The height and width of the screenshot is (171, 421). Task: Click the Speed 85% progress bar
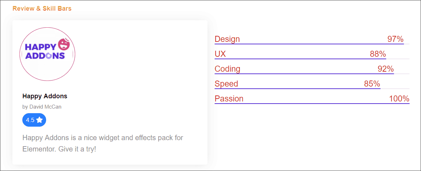pos(312,88)
